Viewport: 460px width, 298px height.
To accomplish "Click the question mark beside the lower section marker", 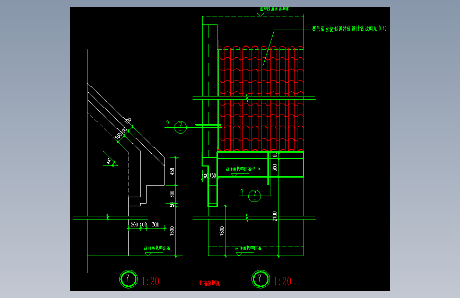I will tap(242, 192).
